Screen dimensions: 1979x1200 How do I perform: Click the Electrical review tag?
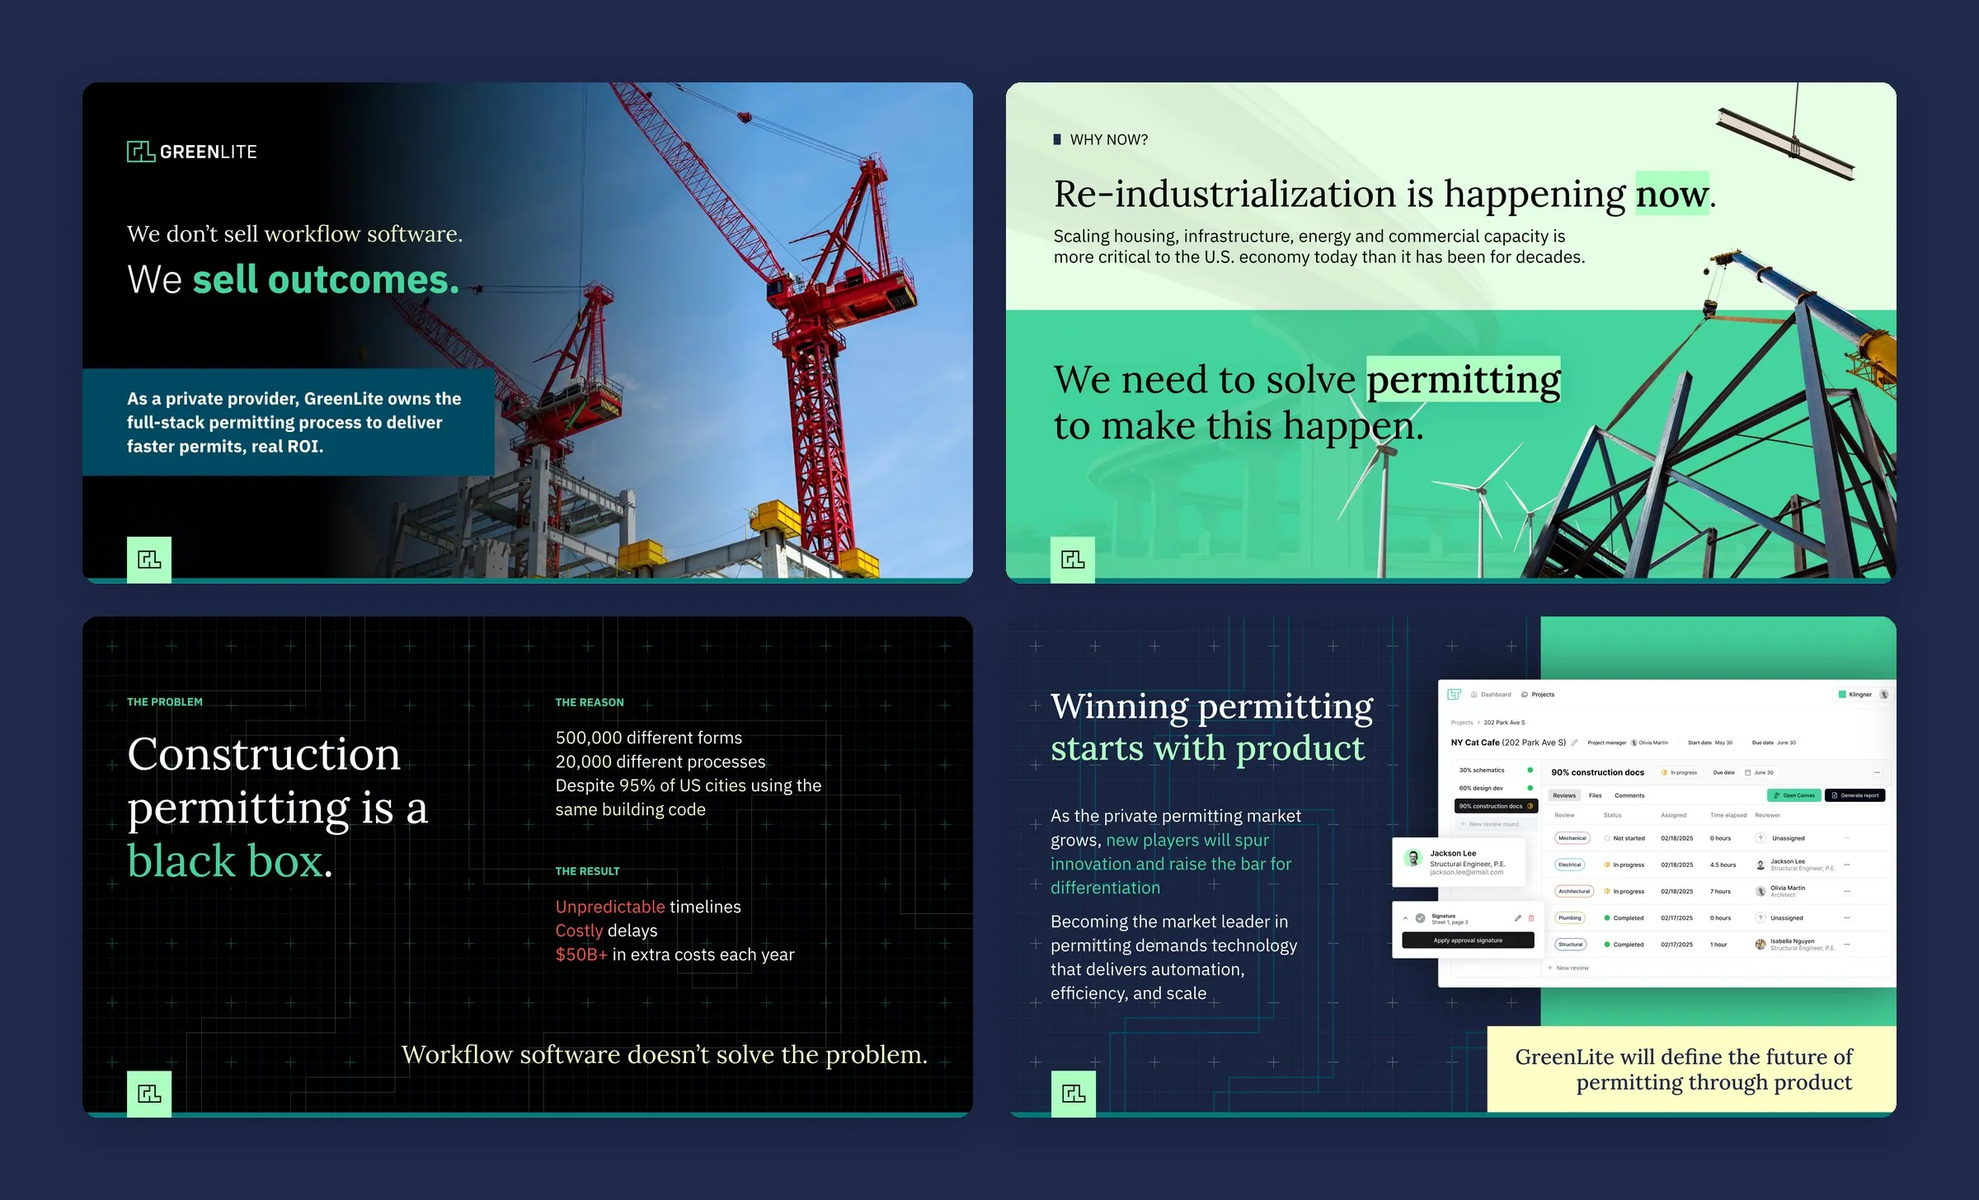[1570, 865]
